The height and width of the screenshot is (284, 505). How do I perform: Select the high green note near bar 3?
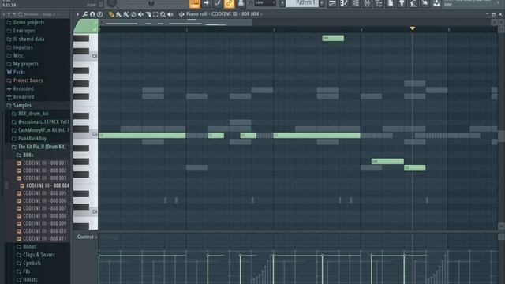[333, 38]
